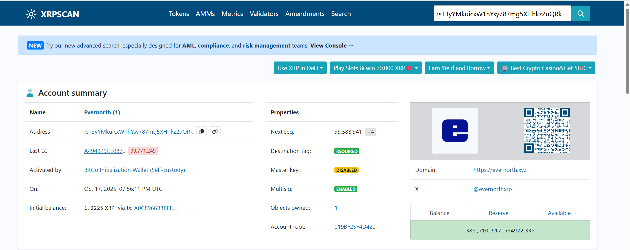630x250 pixels.
Task: Click the XRPSCAN sun logo icon
Action: point(31,14)
